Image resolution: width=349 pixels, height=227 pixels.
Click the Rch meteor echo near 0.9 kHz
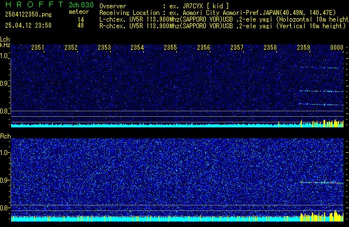pos(322,183)
